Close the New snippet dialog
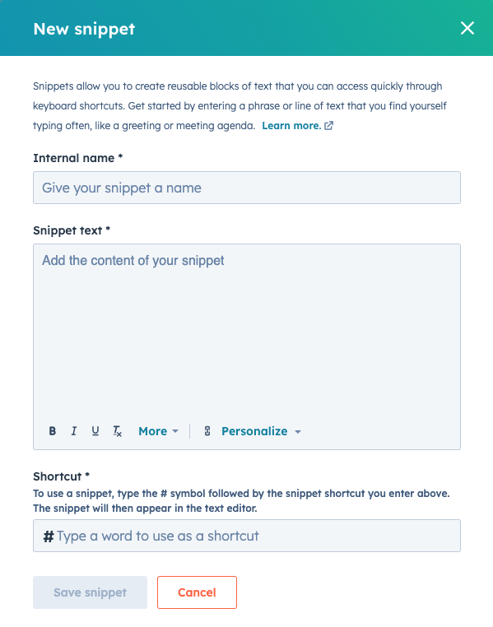 (x=467, y=28)
